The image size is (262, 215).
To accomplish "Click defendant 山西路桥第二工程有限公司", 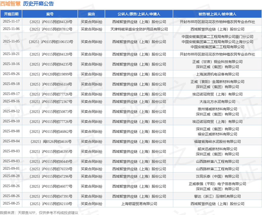I will tap(217, 169).
